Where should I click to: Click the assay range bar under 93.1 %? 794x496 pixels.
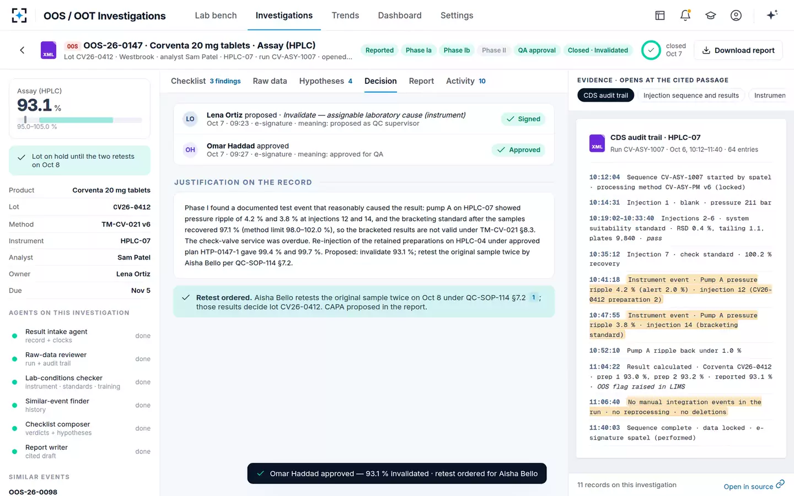click(79, 120)
